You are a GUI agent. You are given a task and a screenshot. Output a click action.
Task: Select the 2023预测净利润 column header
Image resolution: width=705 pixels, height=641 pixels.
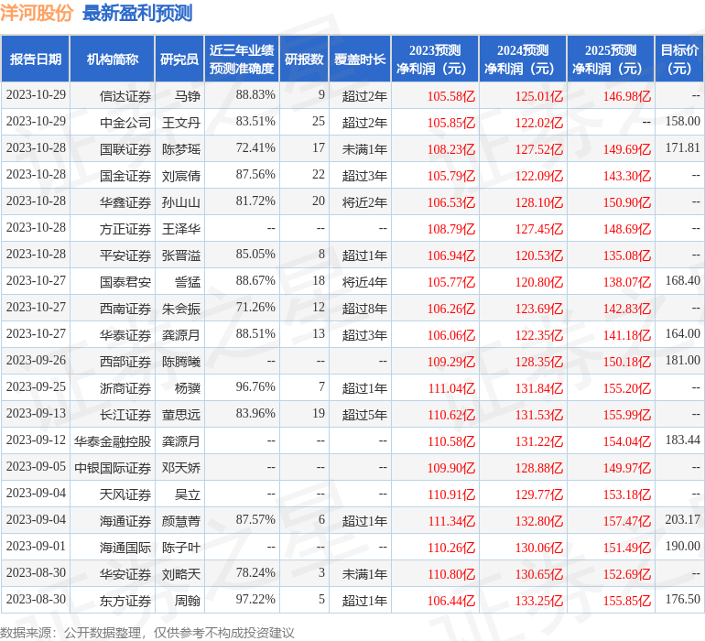click(435, 59)
